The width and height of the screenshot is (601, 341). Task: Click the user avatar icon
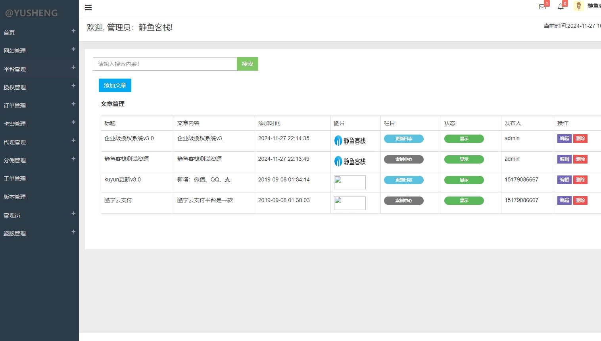(579, 6)
